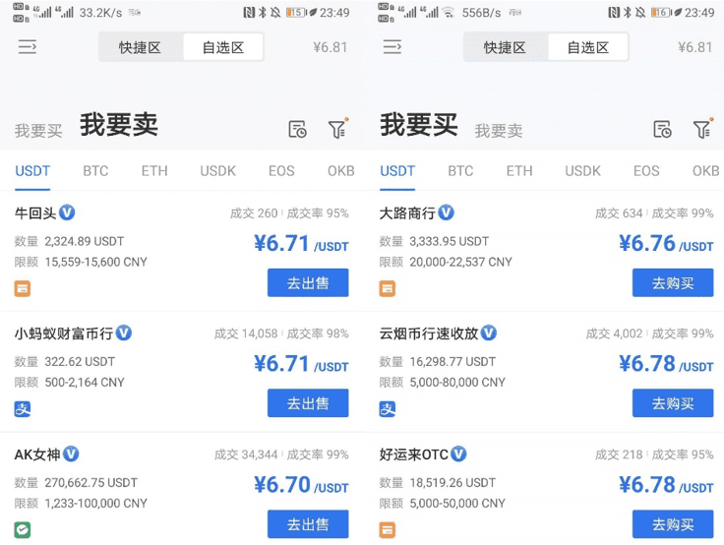Tap verified badge next to 牛回头

(x=67, y=212)
